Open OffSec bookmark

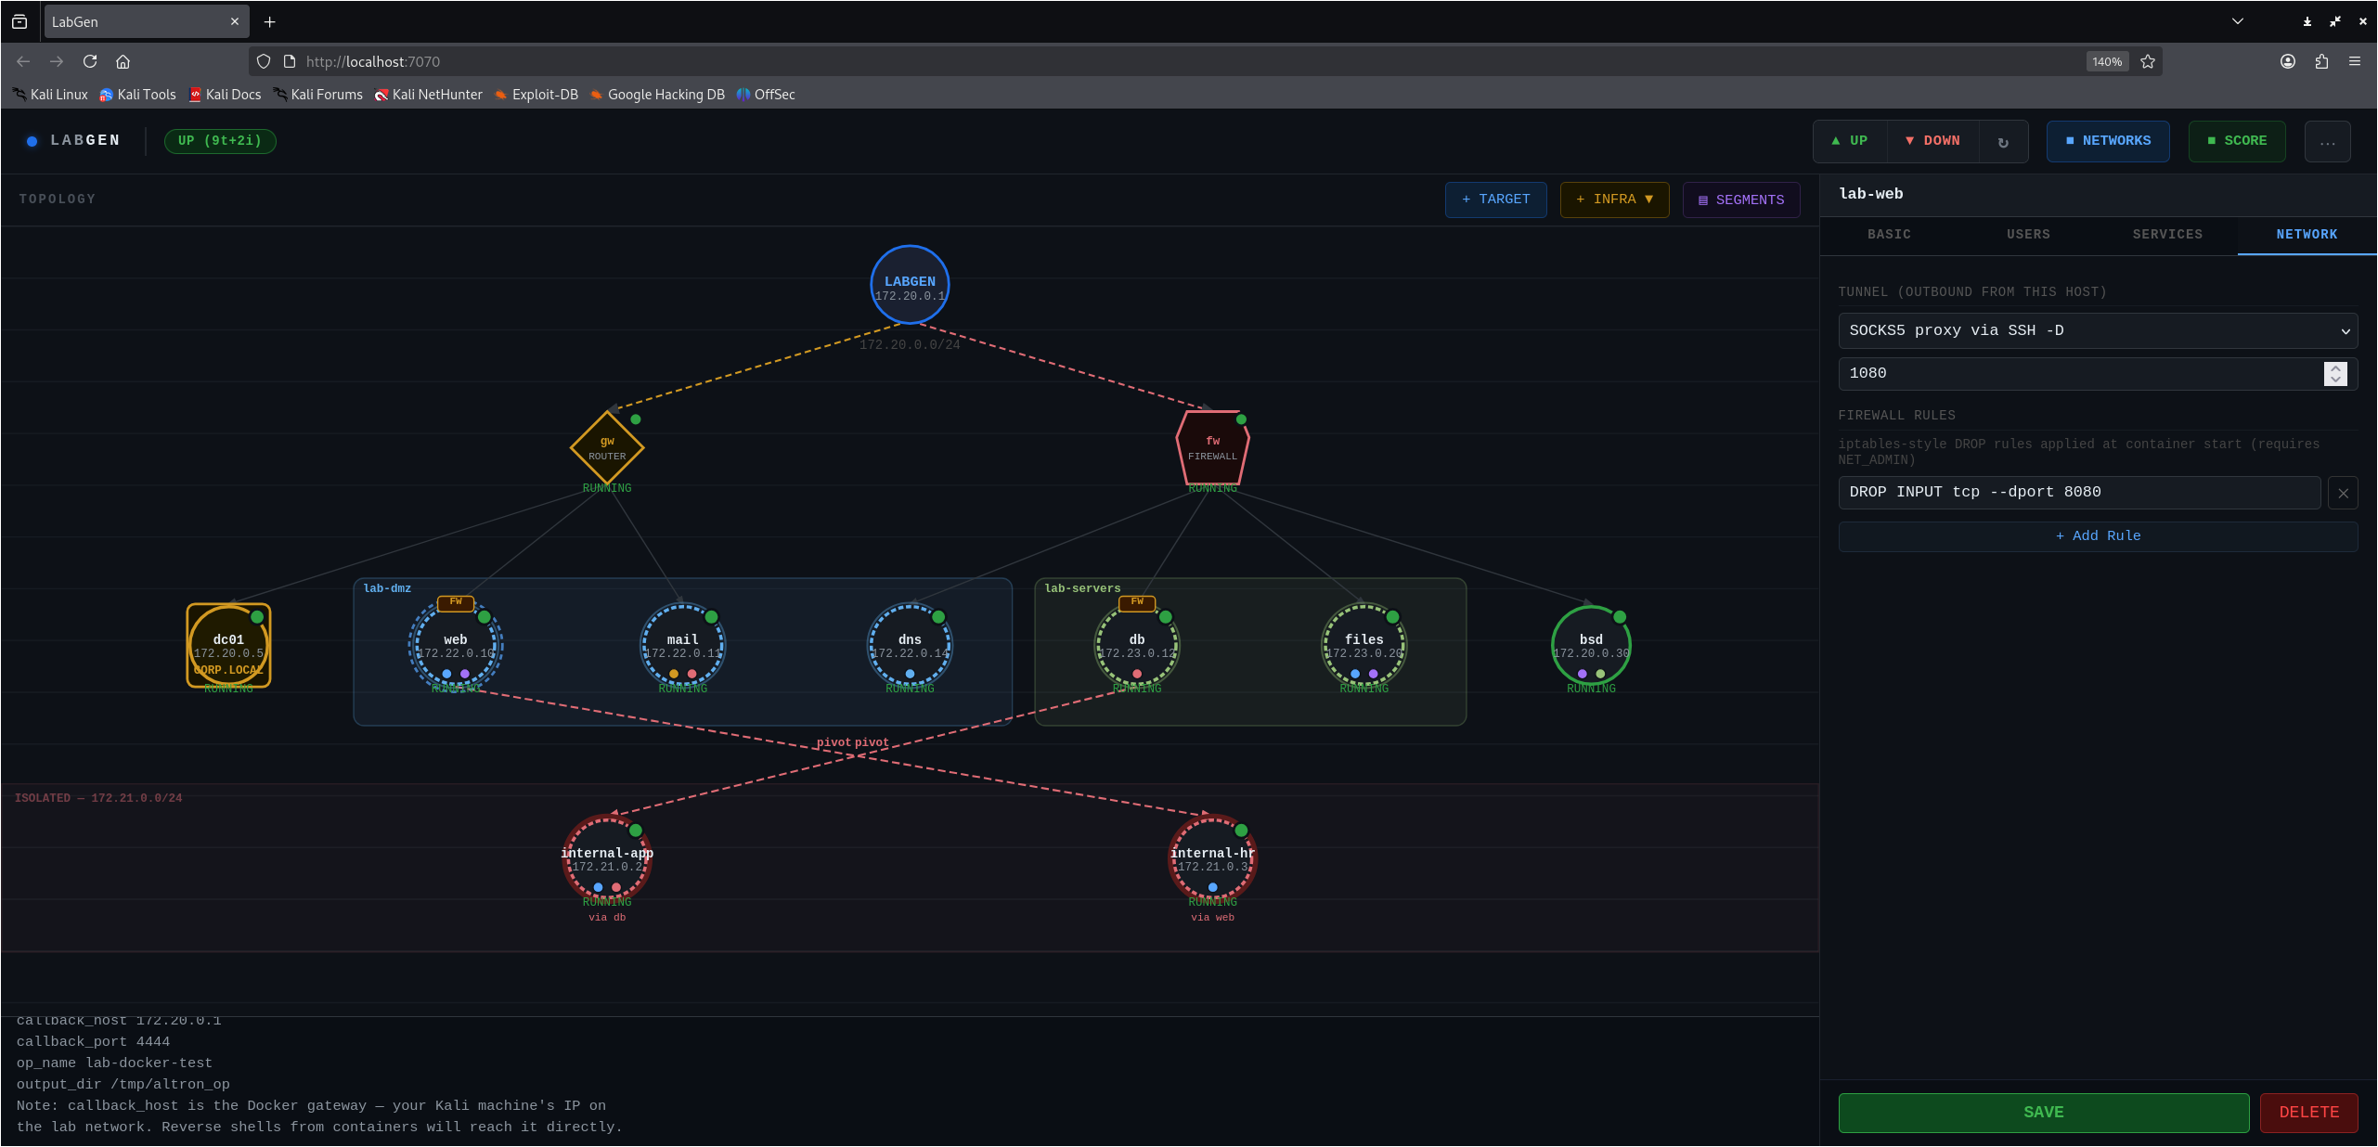click(x=766, y=95)
